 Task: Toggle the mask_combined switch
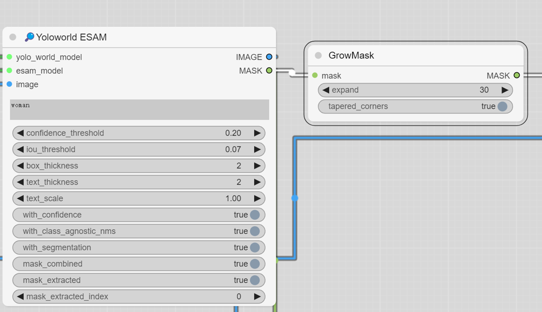(x=255, y=264)
